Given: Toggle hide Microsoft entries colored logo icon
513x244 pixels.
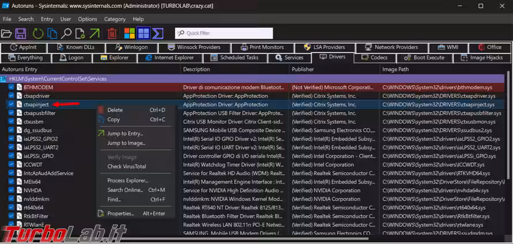Looking at the screenshot, I should (129, 33).
